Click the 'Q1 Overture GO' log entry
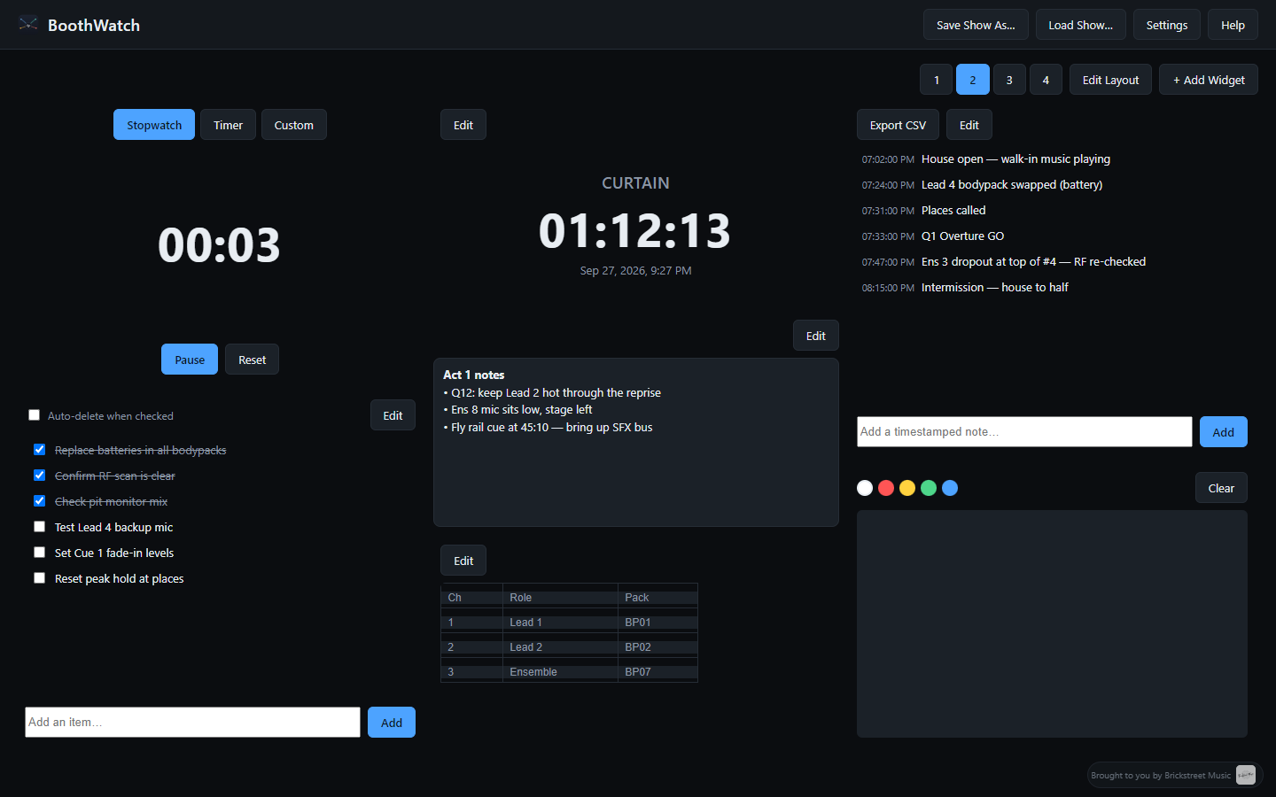The image size is (1276, 797). (x=962, y=236)
